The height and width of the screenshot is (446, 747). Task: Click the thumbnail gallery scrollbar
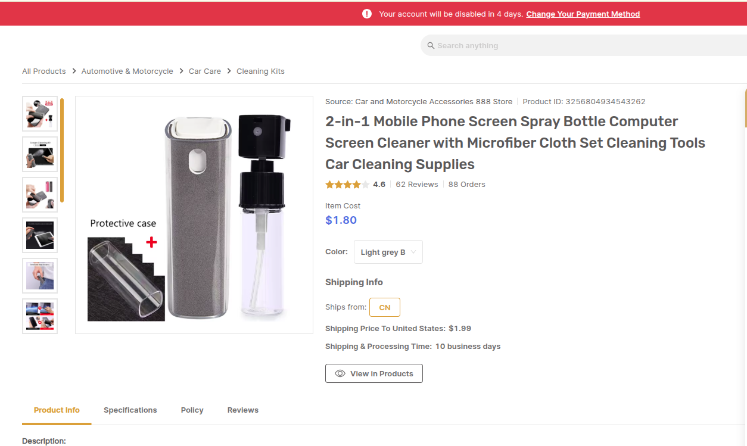[62, 150]
